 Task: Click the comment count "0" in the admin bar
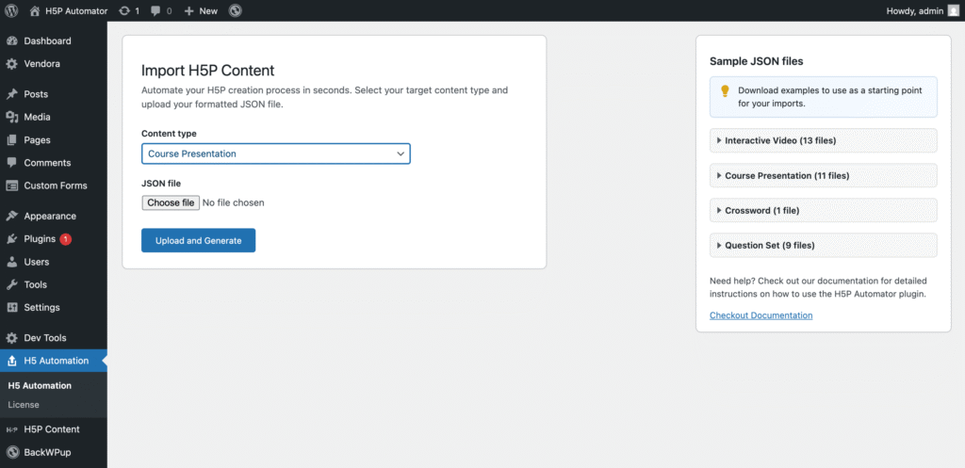[170, 11]
